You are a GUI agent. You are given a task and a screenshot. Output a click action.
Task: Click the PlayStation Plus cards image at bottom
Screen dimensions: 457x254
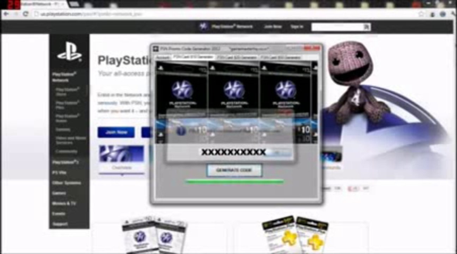(x=295, y=235)
